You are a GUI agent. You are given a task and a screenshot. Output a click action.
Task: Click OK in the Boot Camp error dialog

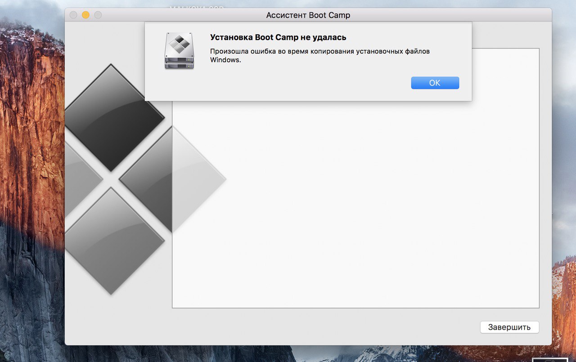435,83
